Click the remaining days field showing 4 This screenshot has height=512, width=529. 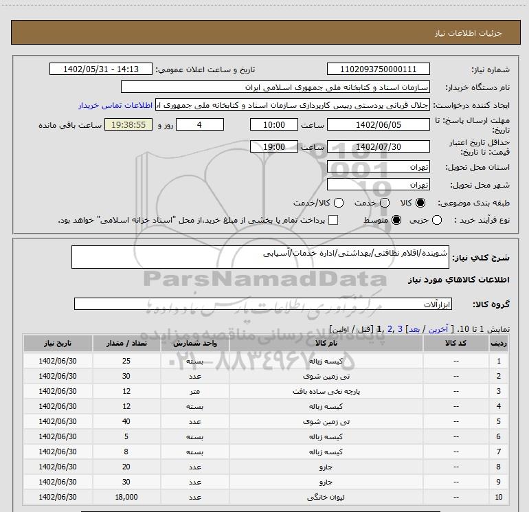click(200, 124)
